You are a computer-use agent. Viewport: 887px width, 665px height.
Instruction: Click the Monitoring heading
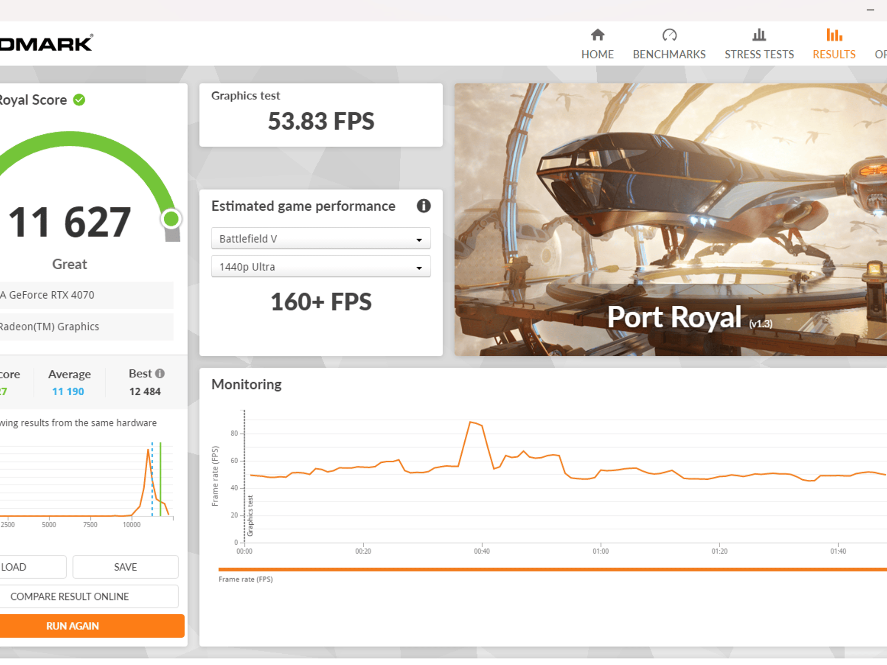tap(246, 384)
